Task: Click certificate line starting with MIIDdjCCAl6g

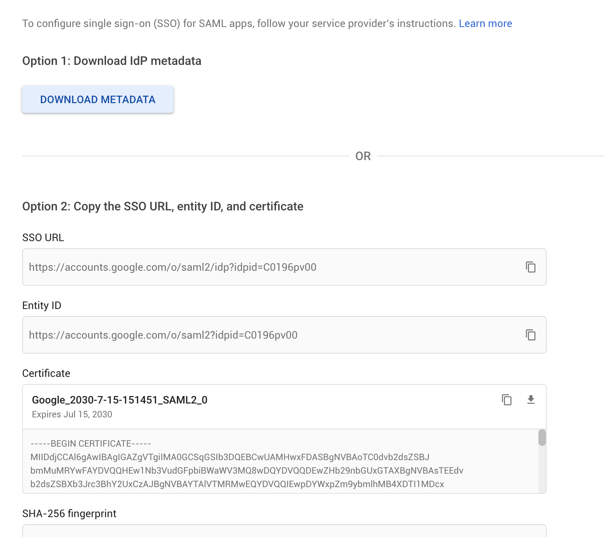Action: [x=230, y=457]
